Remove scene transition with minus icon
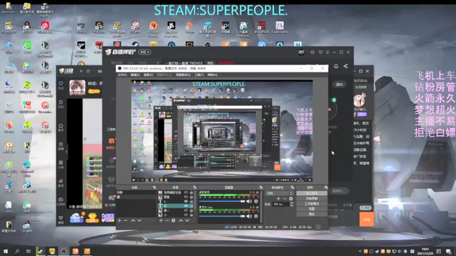The image size is (456, 256). coord(284,199)
